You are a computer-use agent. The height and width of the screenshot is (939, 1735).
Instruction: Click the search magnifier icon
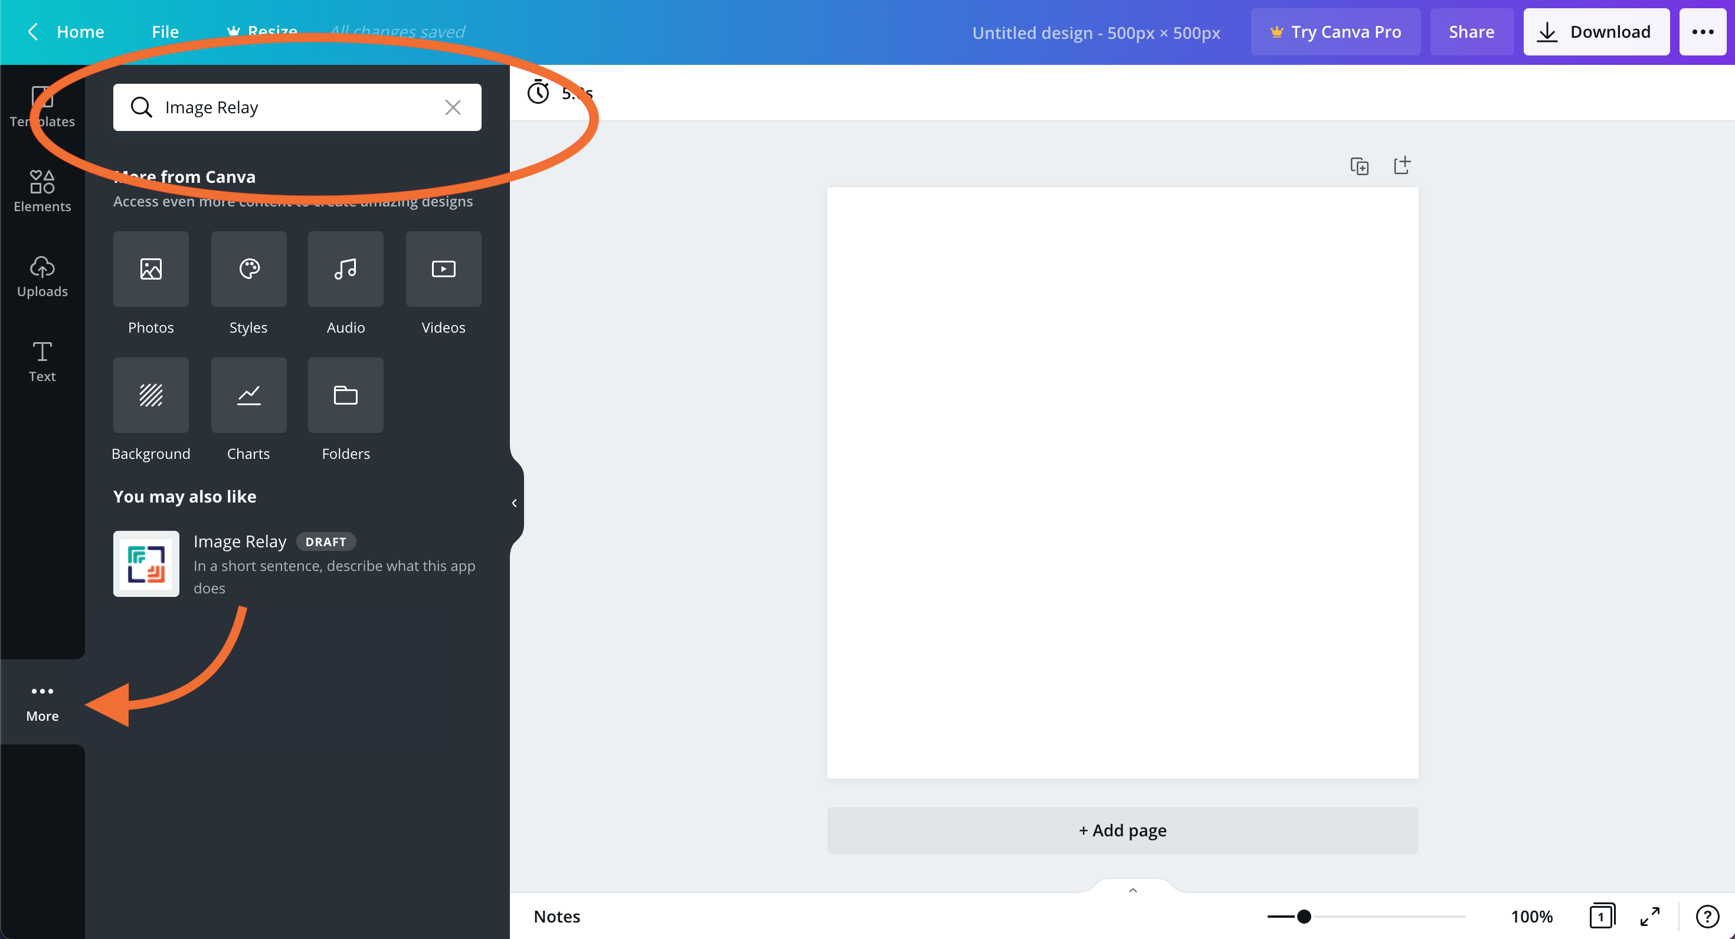pyautogui.click(x=141, y=107)
